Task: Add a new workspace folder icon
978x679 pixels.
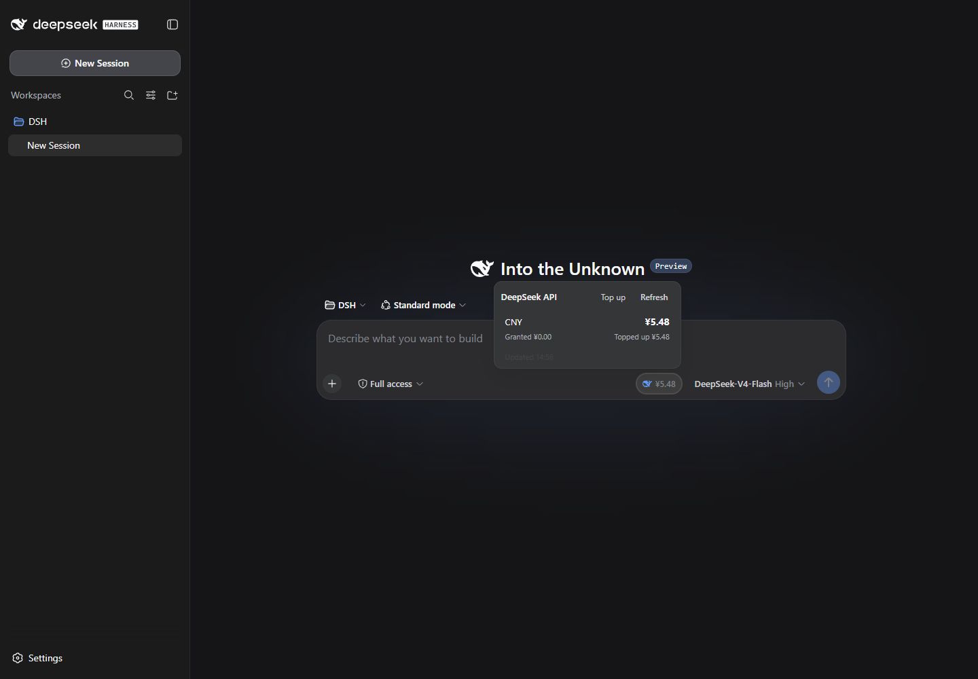Action: point(173,95)
